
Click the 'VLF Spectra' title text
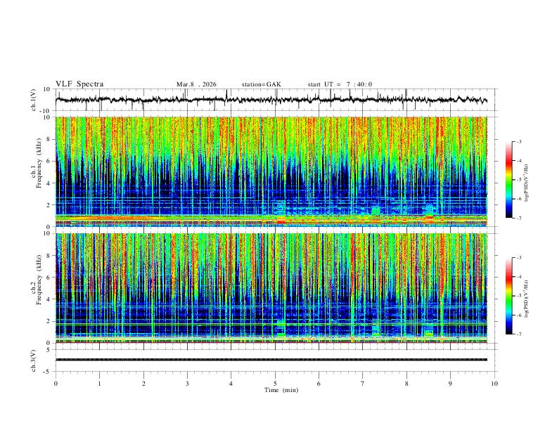point(79,84)
